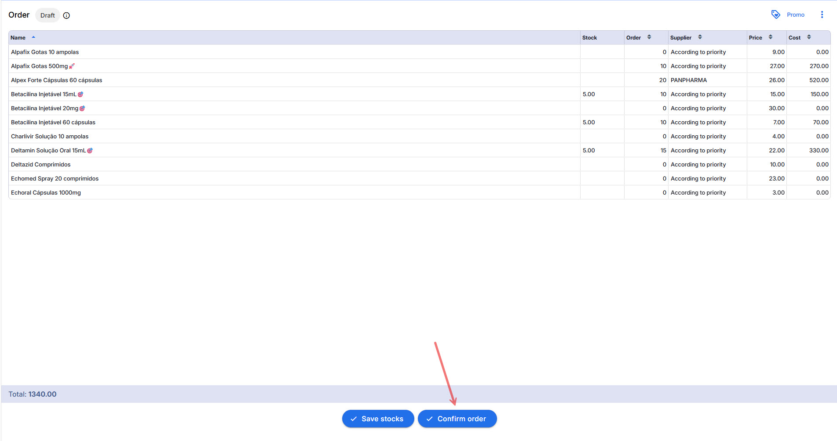Sort by the Price column arrows

tap(771, 37)
